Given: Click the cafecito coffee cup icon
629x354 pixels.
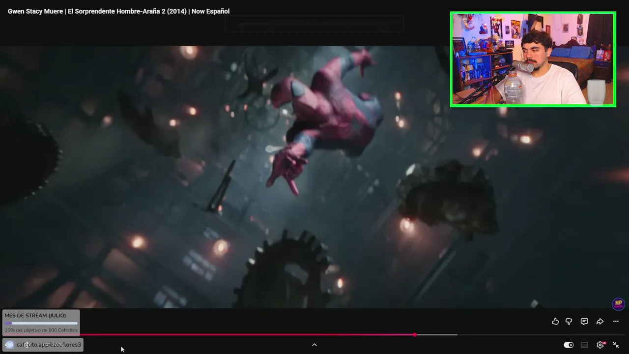Looking at the screenshot, I should [x=9, y=345].
